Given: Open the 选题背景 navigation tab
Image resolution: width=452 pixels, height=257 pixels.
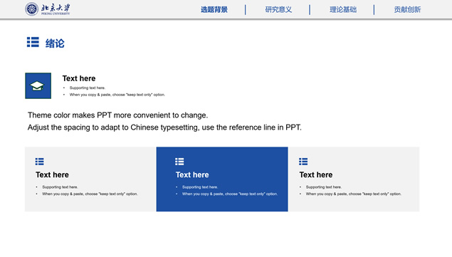Looking at the screenshot, I should pyautogui.click(x=214, y=9).
